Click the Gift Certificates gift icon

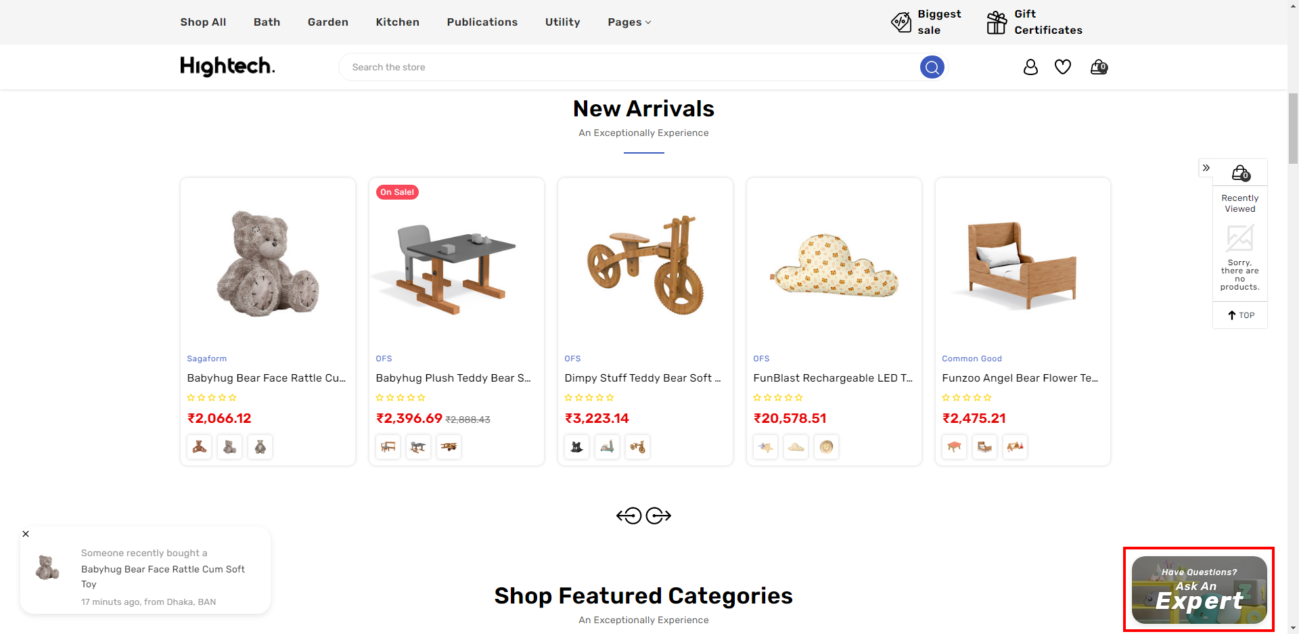click(996, 22)
